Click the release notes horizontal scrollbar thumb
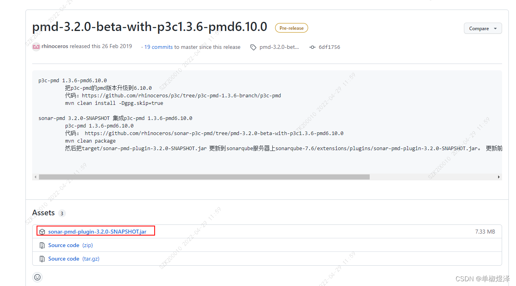Viewport: 516px width, 286px height. point(204,177)
